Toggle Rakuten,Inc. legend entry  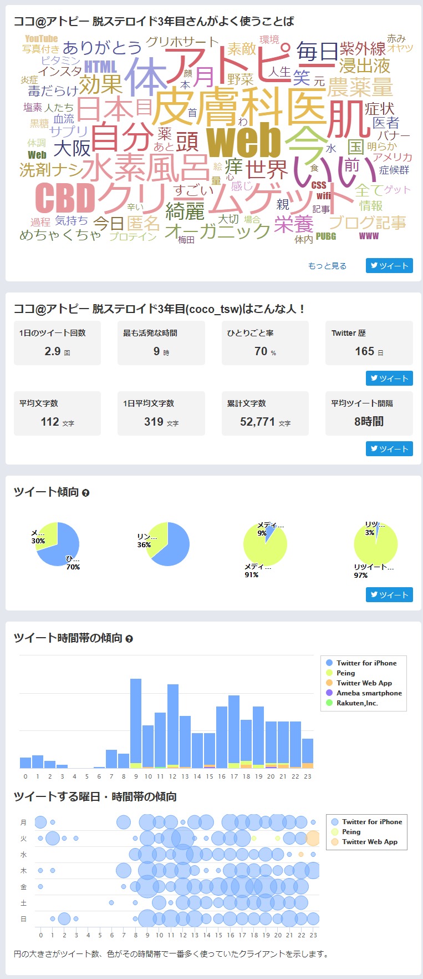(x=352, y=703)
